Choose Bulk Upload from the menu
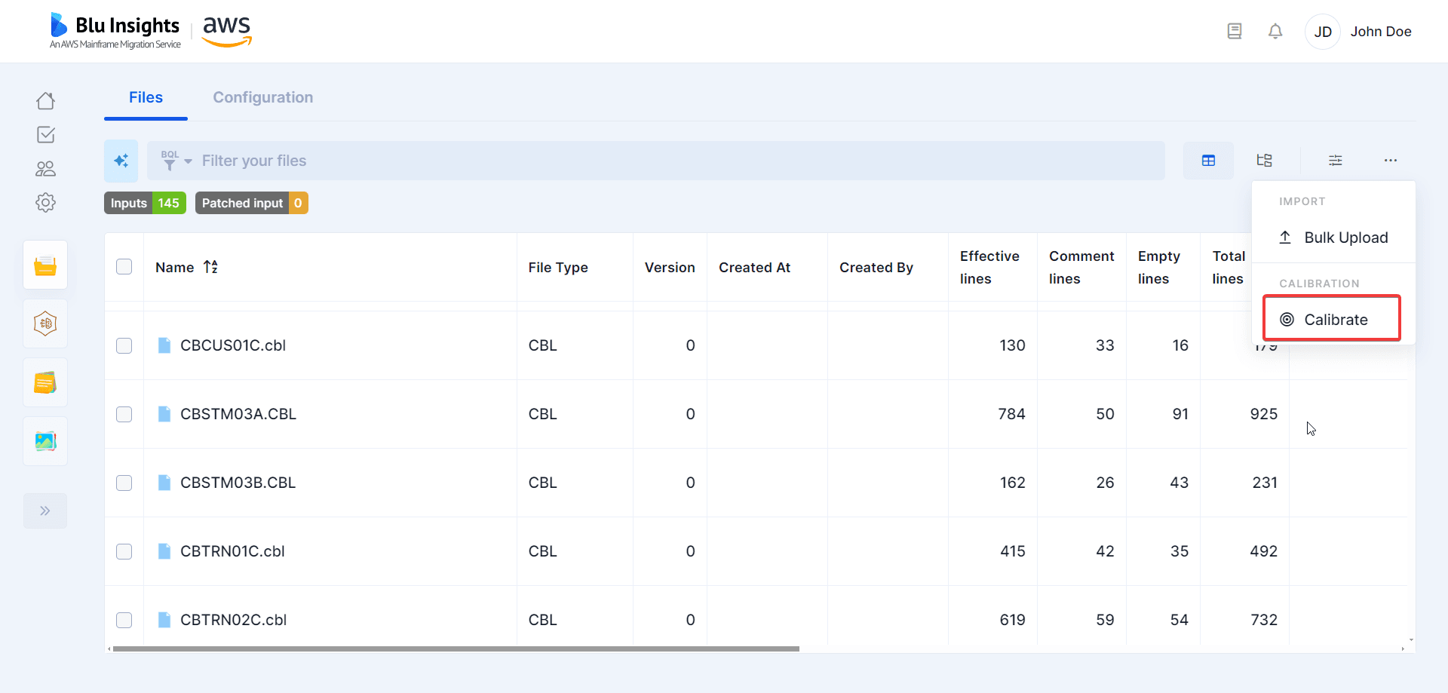The width and height of the screenshot is (1448, 693). [x=1333, y=238]
